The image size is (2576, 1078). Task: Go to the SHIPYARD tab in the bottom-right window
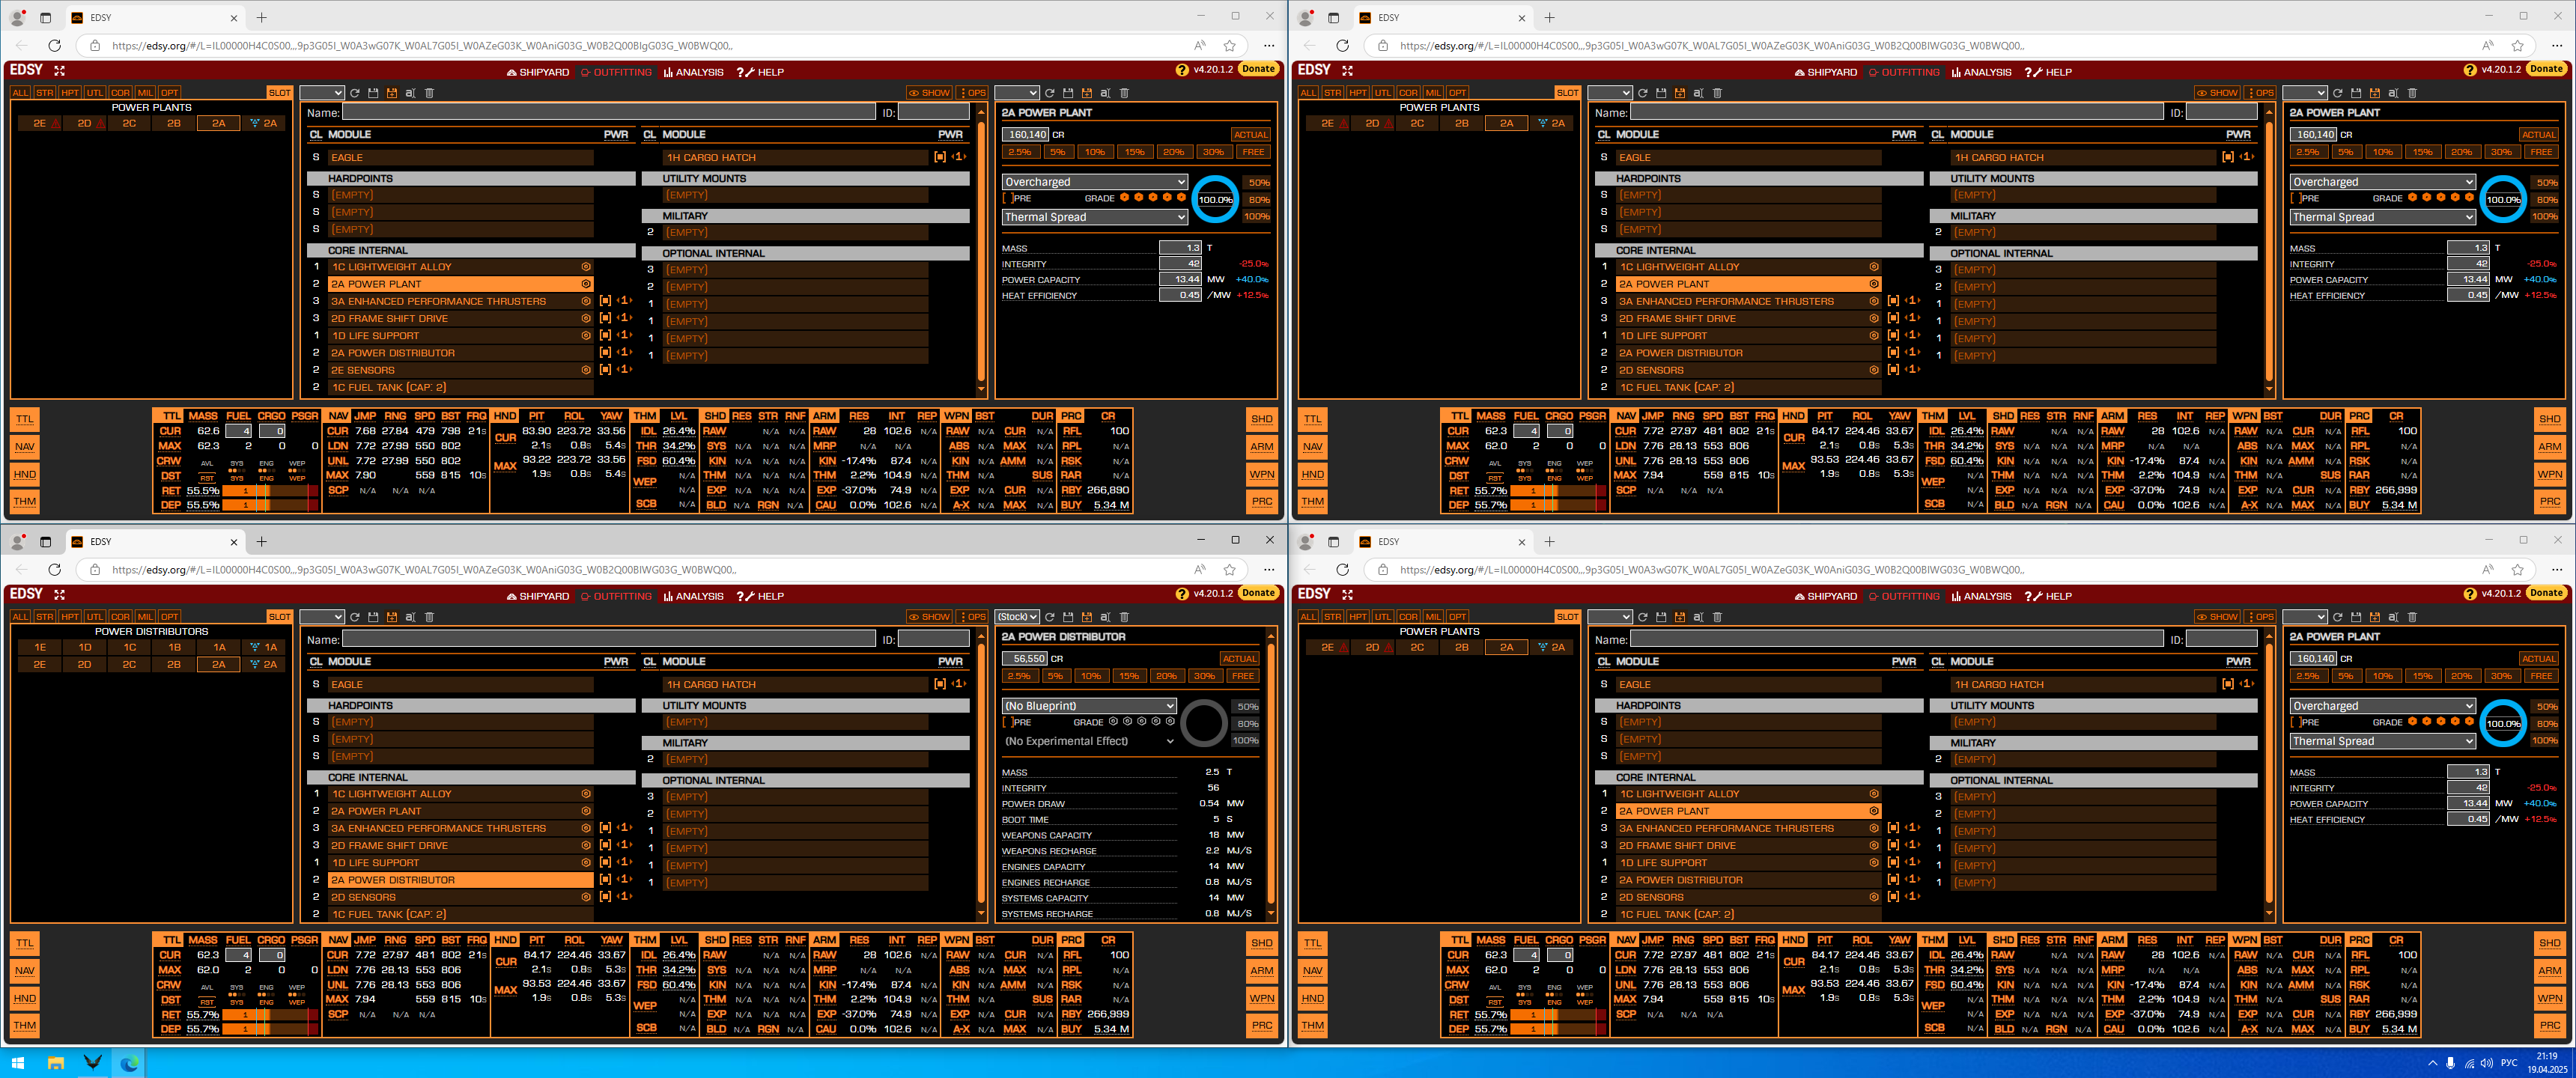[1825, 596]
